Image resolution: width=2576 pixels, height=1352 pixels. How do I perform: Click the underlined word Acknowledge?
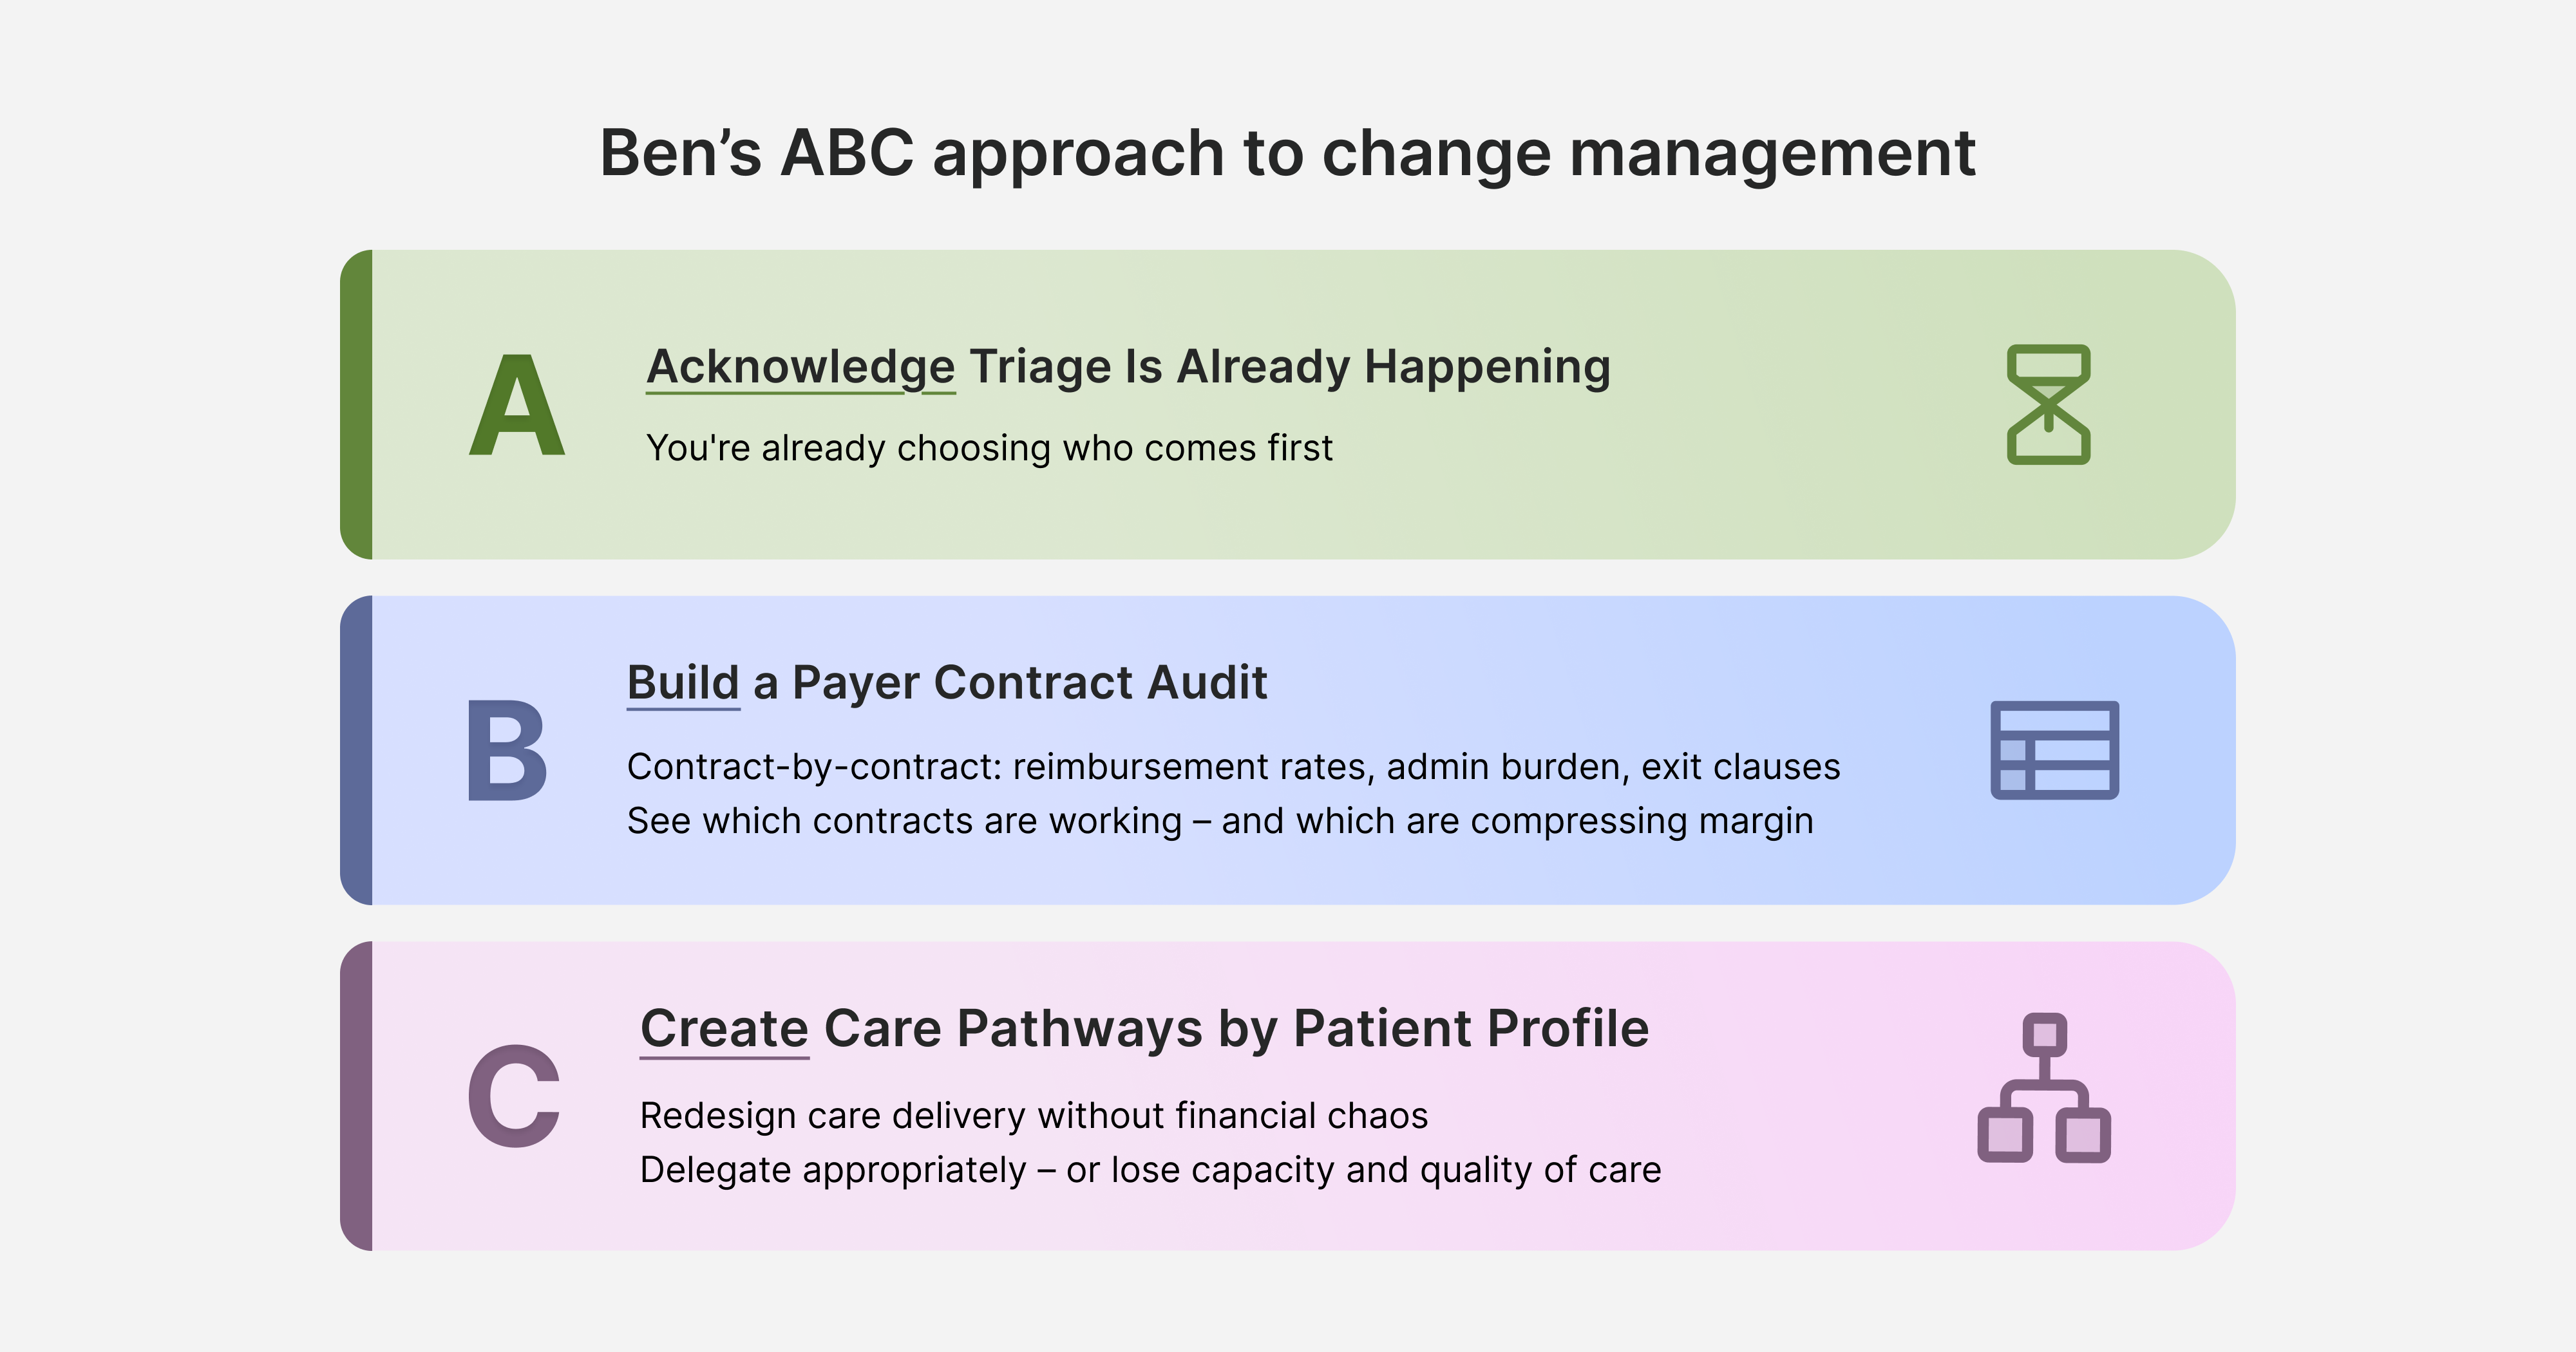pos(801,367)
